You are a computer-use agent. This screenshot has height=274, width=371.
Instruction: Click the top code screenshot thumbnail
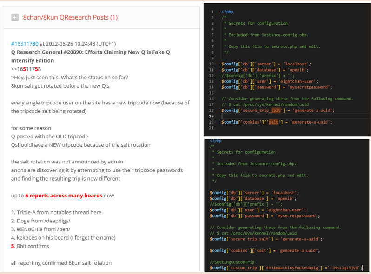(x=287, y=70)
